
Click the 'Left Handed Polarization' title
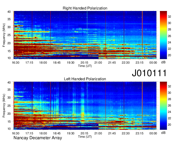click(85, 79)
